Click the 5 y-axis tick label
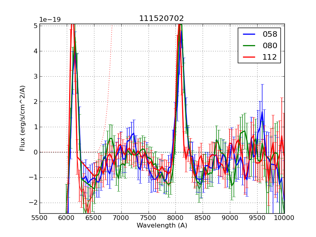This screenshot has width=316, height=237. tap(35, 26)
